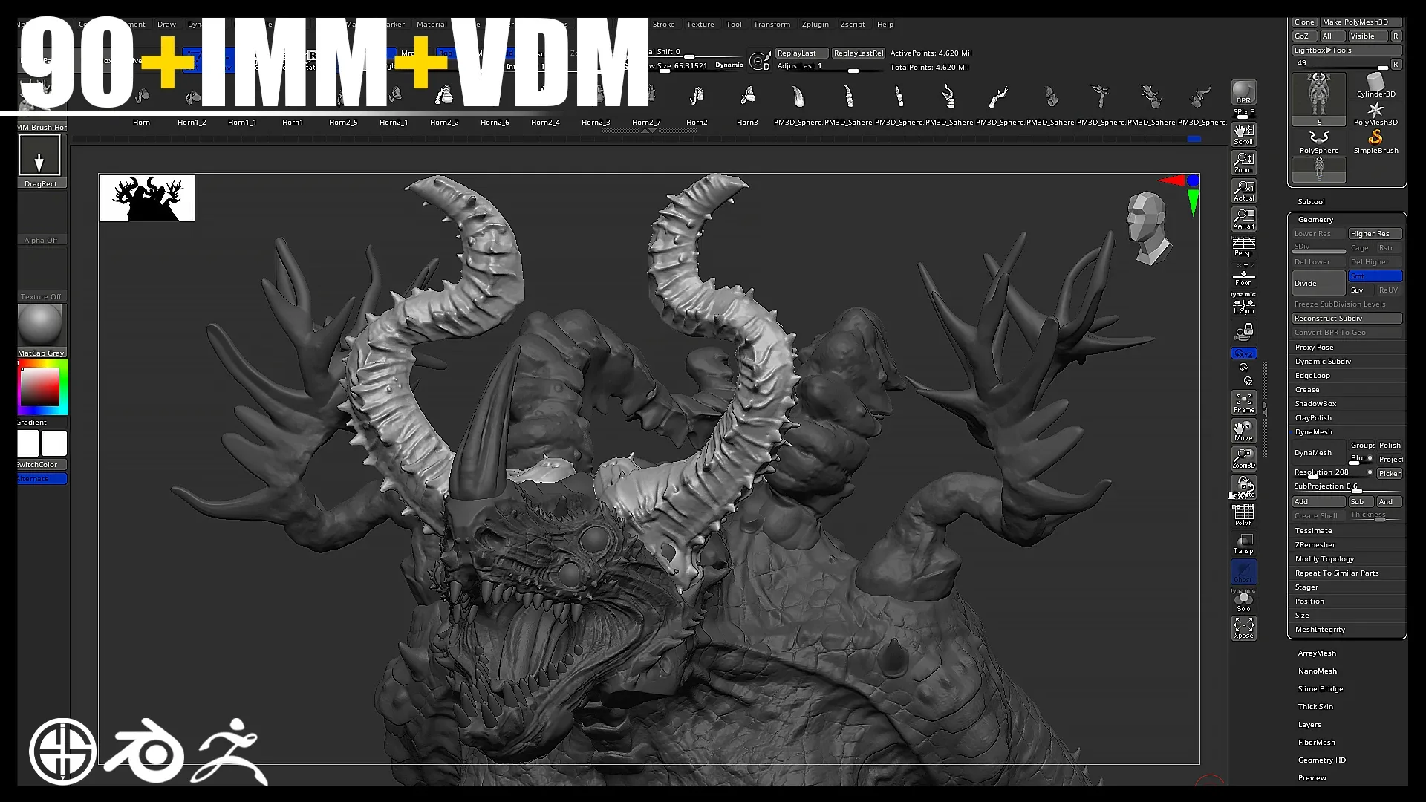Image resolution: width=1426 pixels, height=802 pixels.
Task: Pick a color in the color picker square
Action: click(x=39, y=387)
